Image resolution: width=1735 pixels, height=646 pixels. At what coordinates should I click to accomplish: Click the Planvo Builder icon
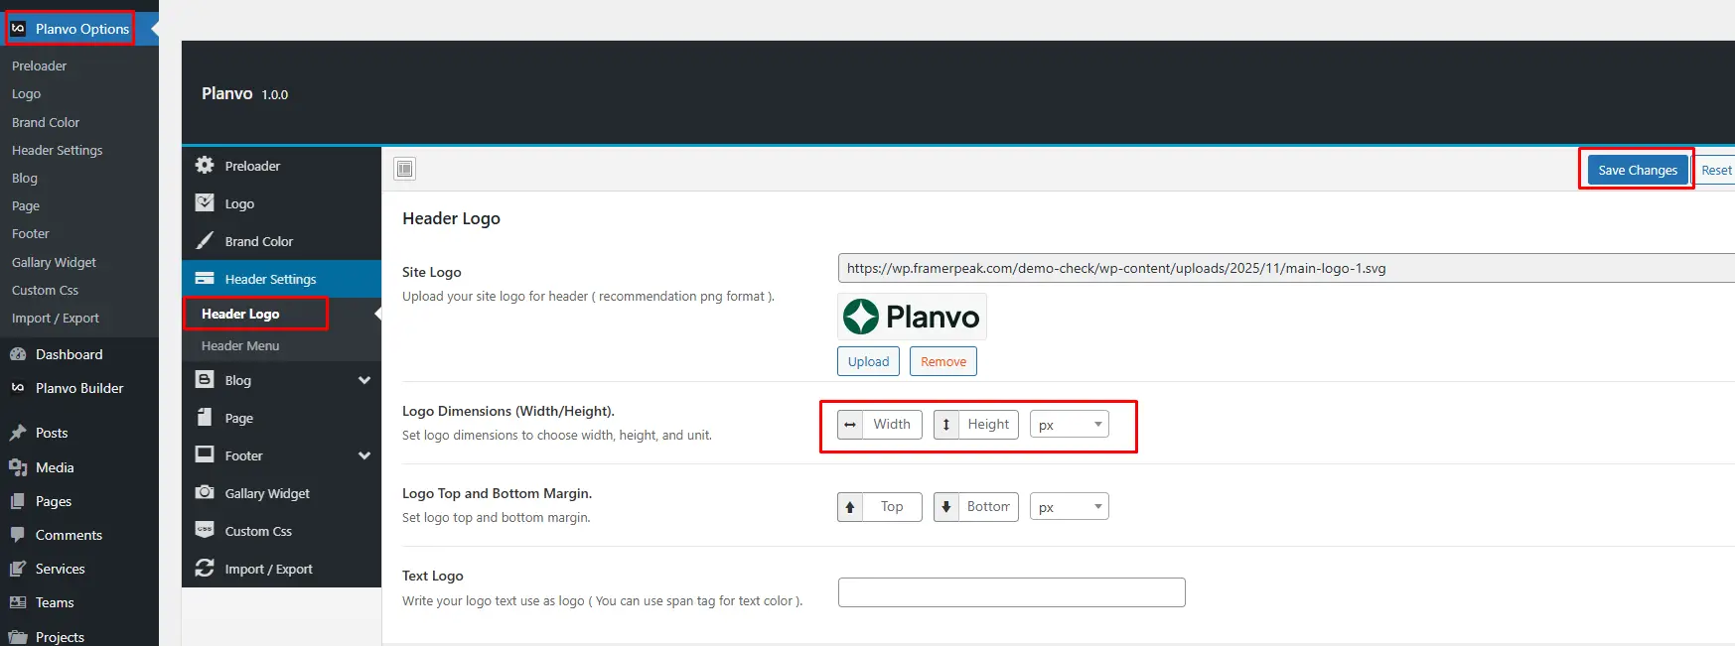pyautogui.click(x=18, y=388)
